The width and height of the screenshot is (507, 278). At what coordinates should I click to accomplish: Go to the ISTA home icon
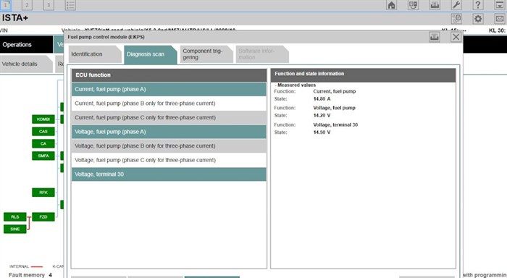pos(392,5)
